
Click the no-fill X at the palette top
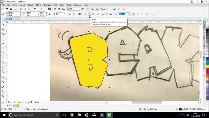(x=207, y=27)
